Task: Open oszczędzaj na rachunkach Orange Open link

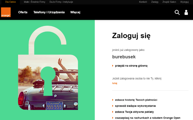Action: tap(148, 118)
